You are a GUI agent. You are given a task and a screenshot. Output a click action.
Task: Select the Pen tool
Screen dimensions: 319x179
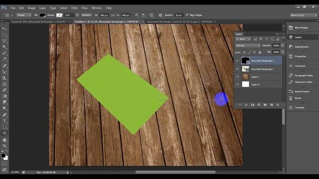4,115
